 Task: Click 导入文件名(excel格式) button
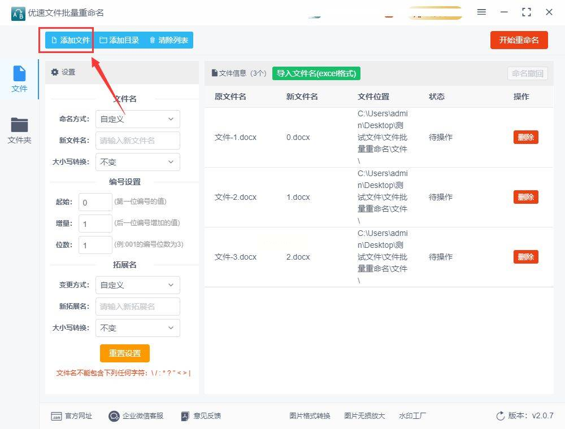tap(316, 73)
